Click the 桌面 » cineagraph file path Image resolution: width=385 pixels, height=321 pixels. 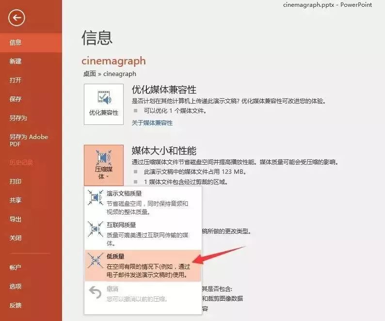tap(110, 74)
